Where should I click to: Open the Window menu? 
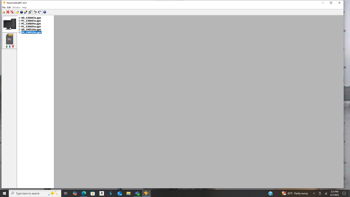pos(16,7)
